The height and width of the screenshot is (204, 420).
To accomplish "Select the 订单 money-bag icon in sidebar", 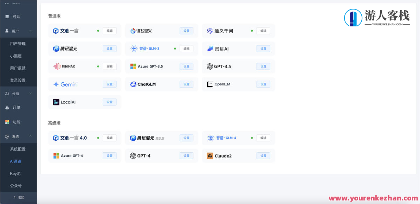I will point(8,108).
